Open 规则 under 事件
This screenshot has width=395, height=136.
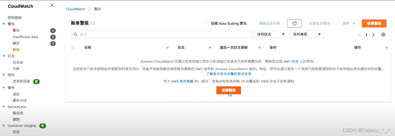(x=16, y=94)
